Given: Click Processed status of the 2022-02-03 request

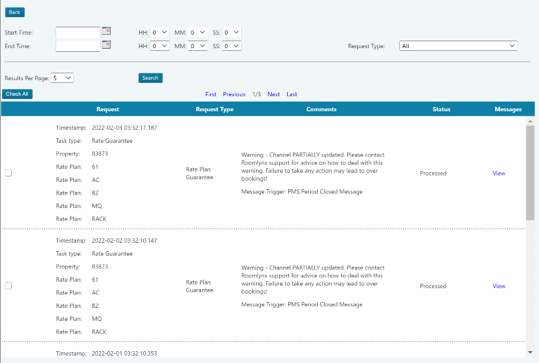Looking at the screenshot, I should 433,173.
